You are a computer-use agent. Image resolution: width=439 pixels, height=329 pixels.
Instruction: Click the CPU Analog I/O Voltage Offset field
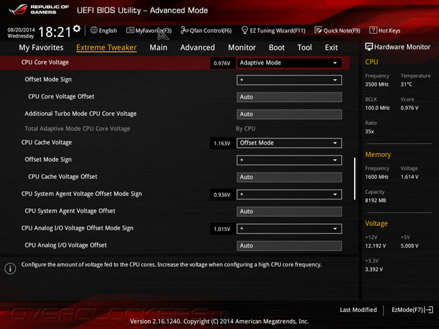[x=289, y=245]
